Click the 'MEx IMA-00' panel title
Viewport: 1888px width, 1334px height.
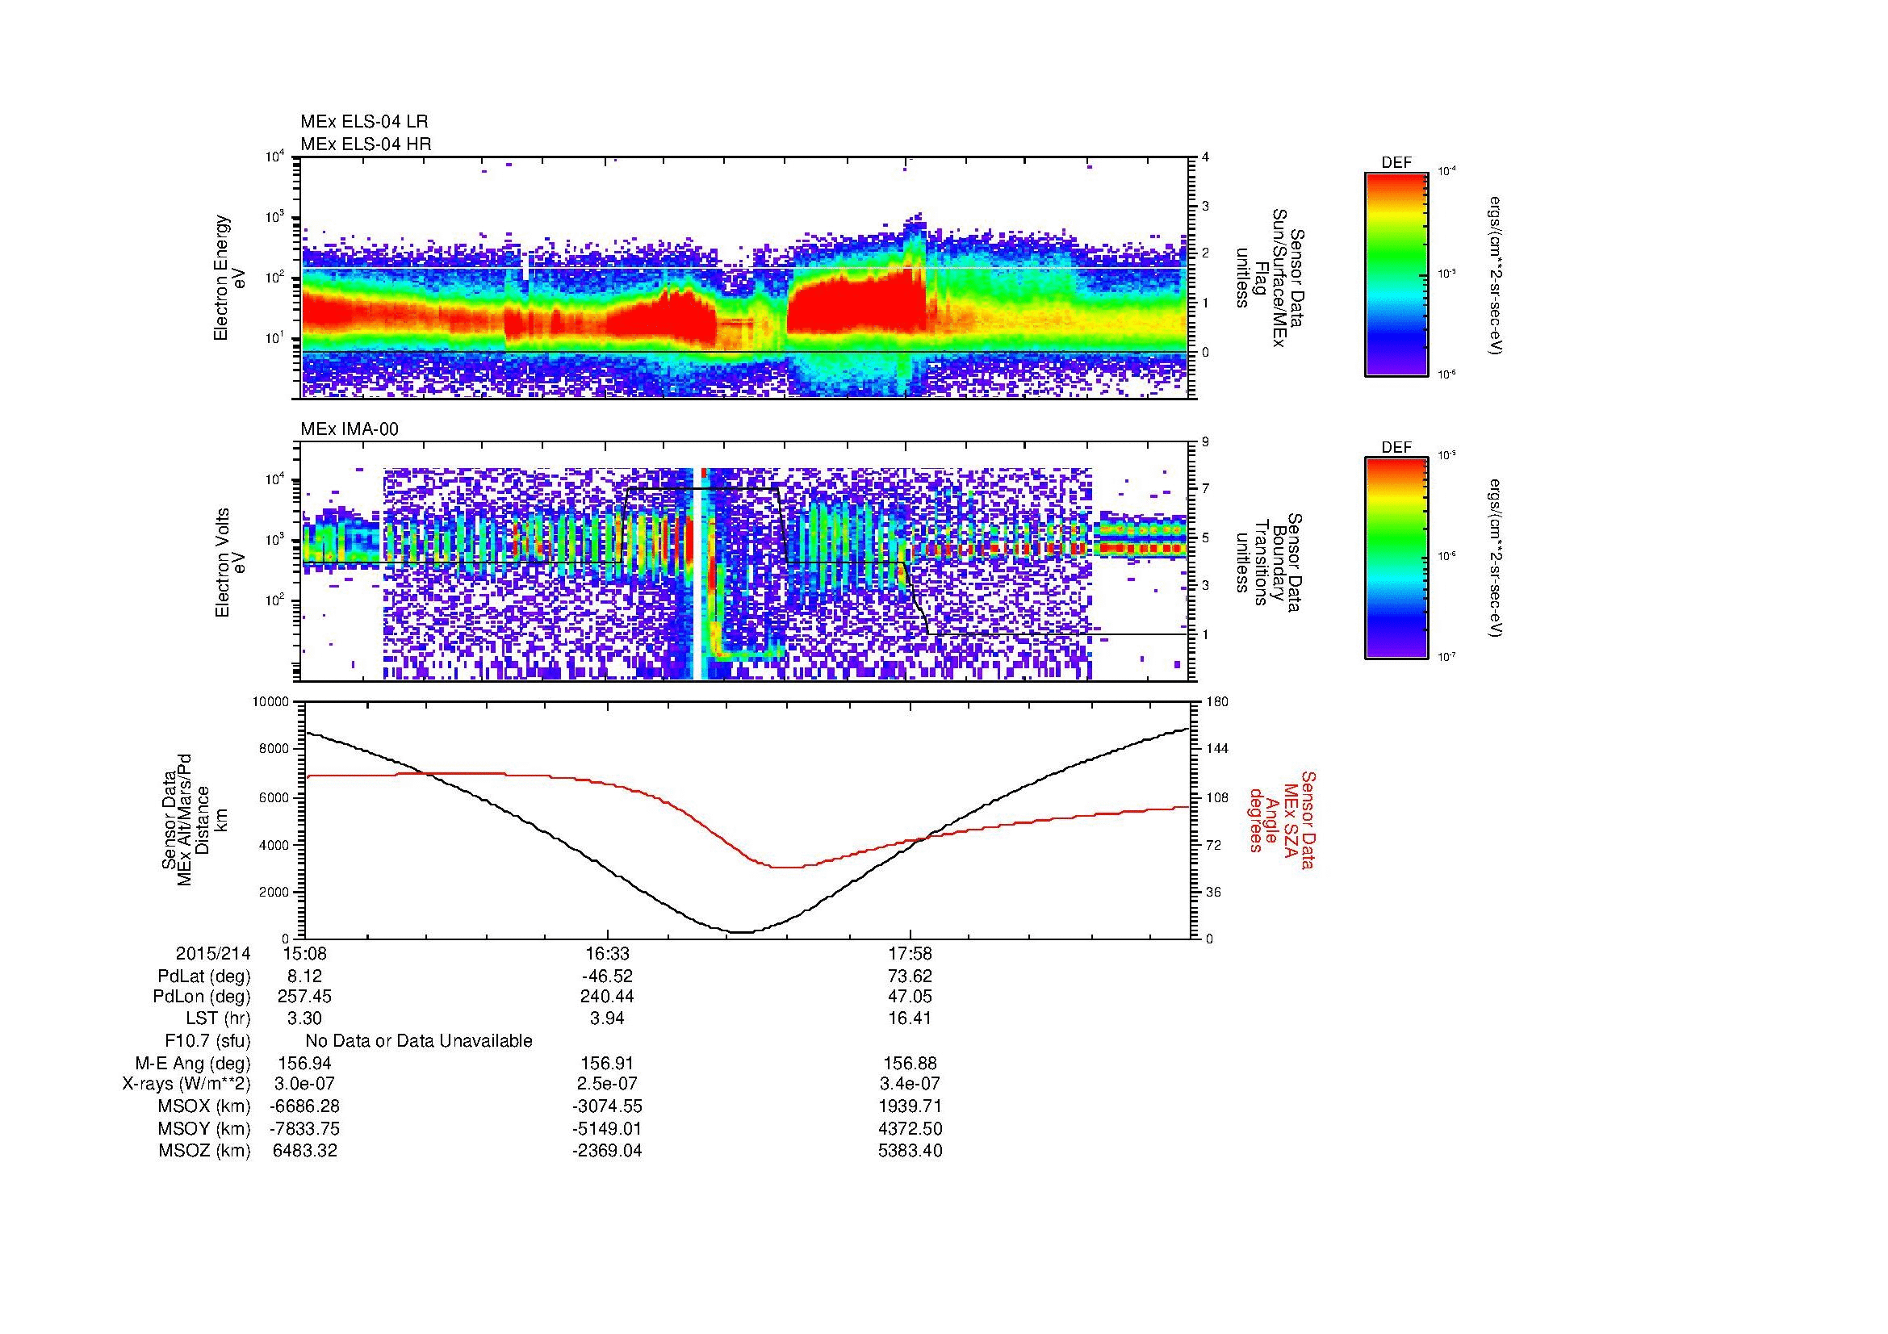coord(350,429)
